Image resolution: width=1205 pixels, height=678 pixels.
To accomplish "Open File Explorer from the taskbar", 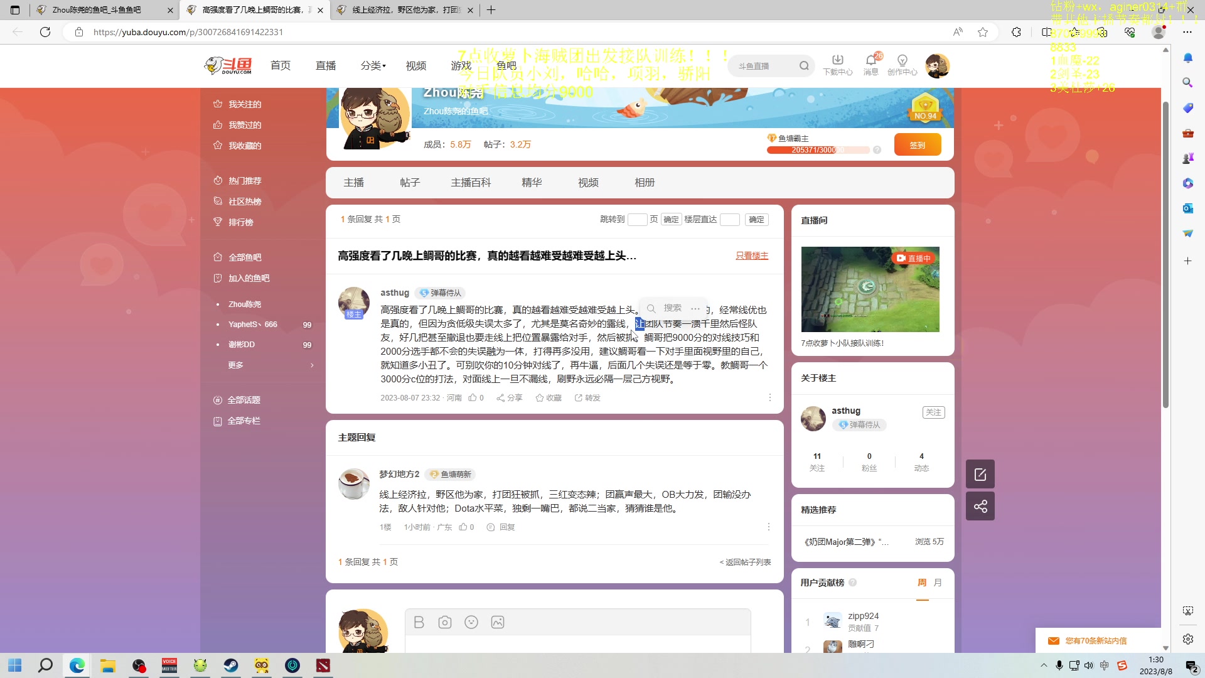I will pos(108,665).
